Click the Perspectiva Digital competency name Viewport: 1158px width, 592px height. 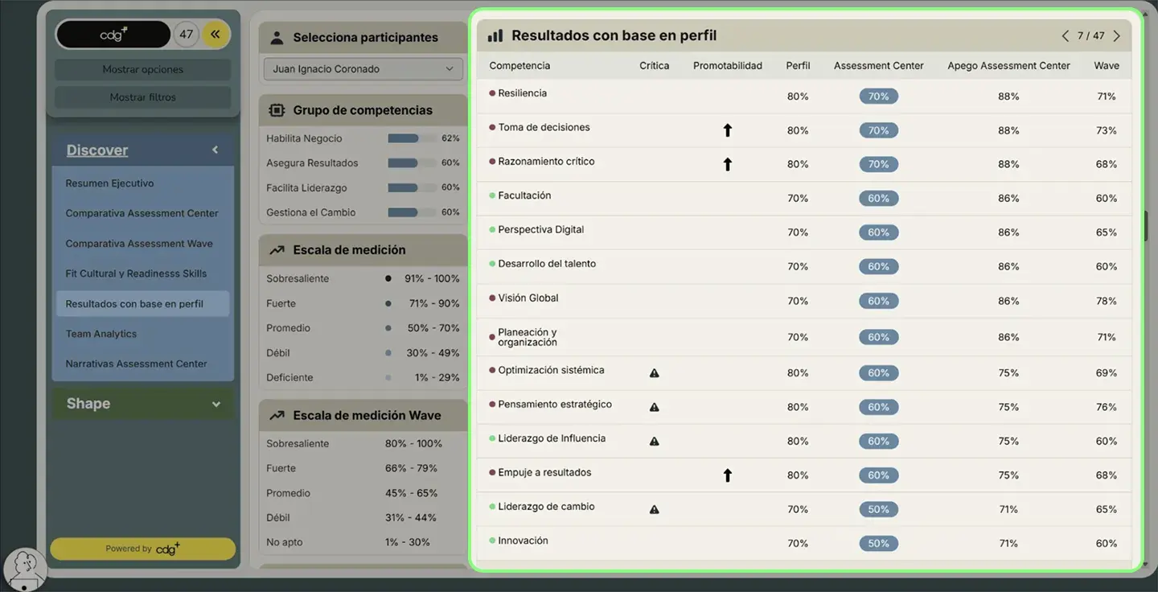[x=541, y=229]
